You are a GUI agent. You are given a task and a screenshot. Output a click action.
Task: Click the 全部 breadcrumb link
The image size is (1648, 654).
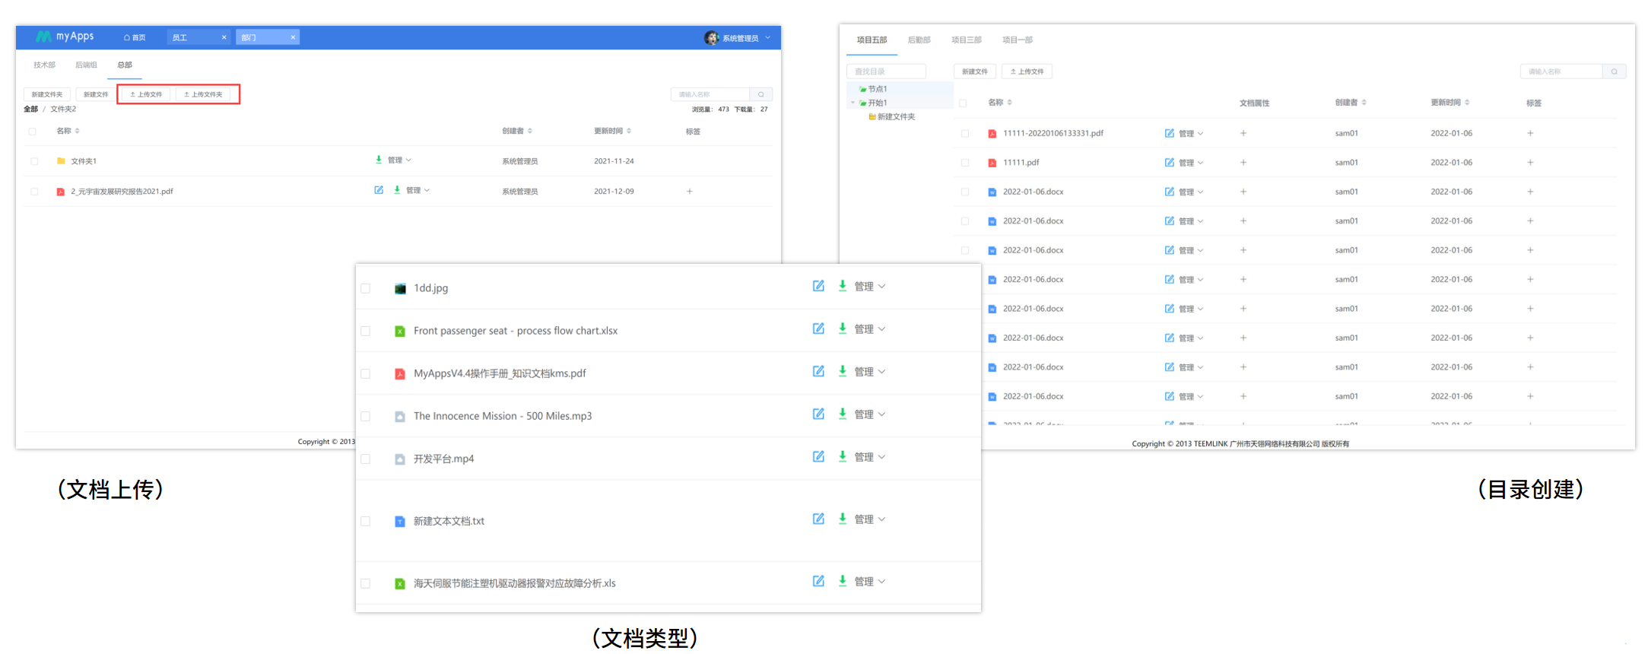click(30, 110)
